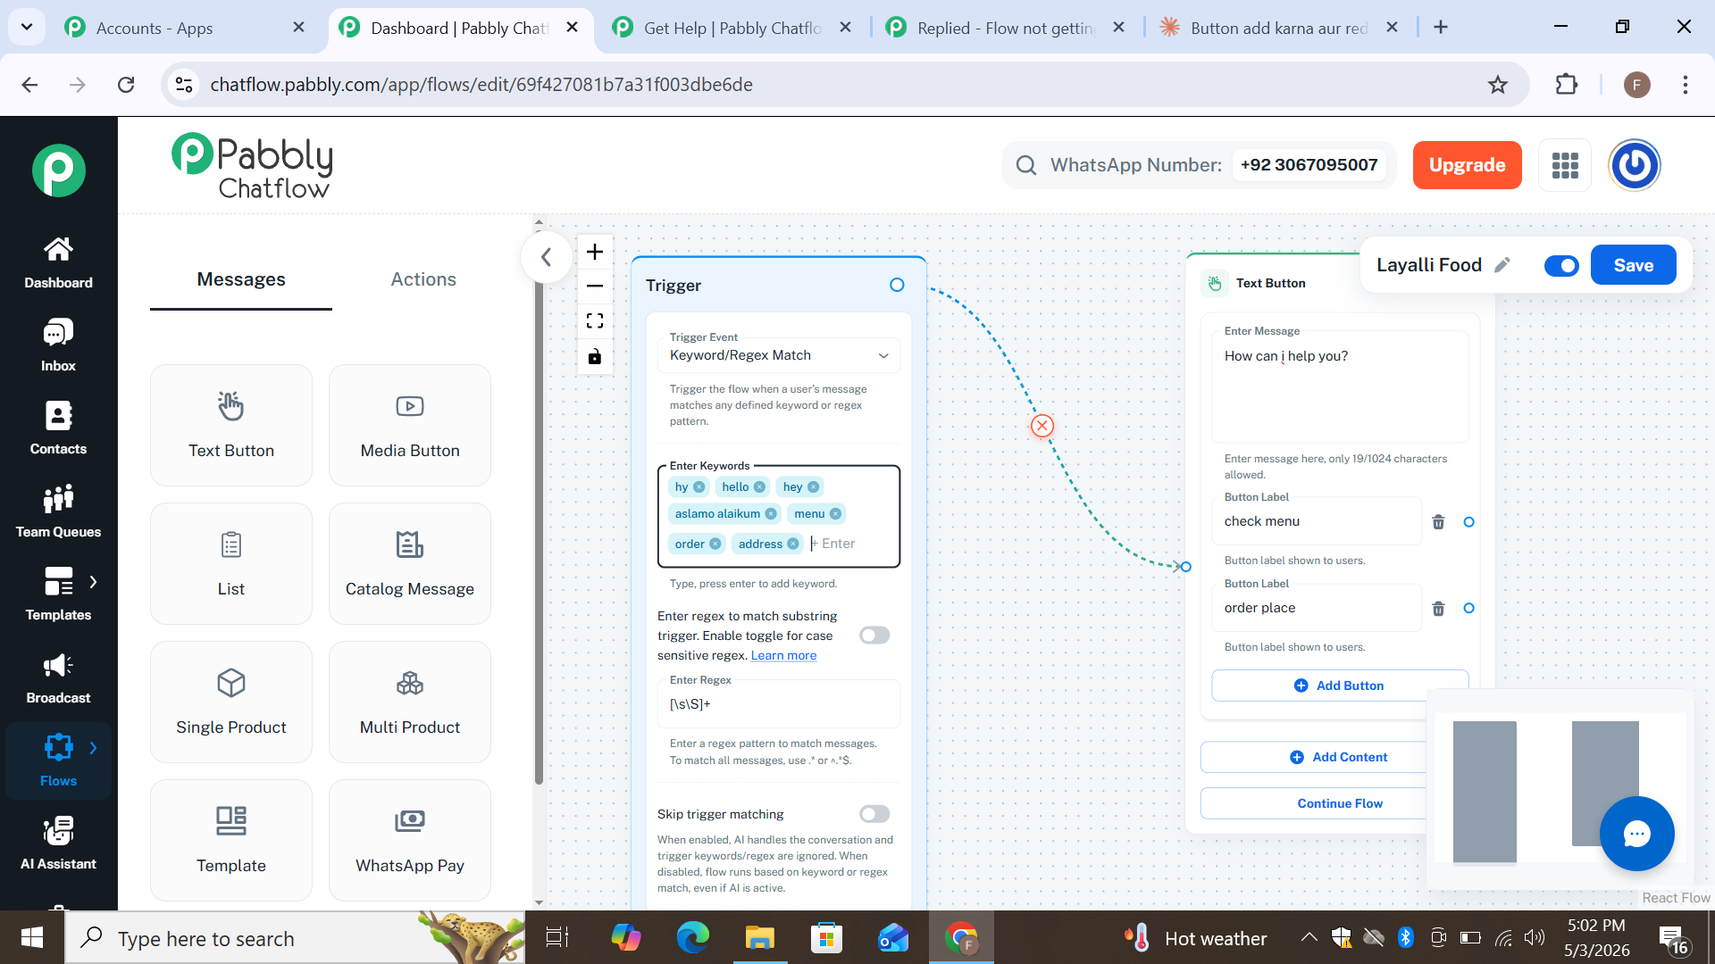
Task: Remove the address keyword chip
Action: coord(792,544)
